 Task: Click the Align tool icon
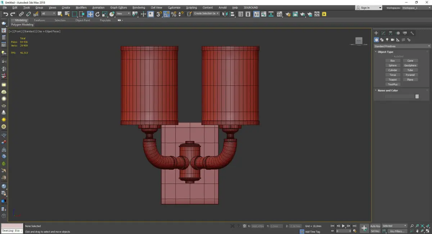tap(232, 14)
